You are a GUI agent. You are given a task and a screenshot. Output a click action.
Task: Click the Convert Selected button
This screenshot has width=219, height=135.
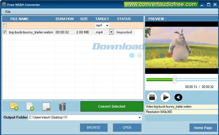[112, 107]
